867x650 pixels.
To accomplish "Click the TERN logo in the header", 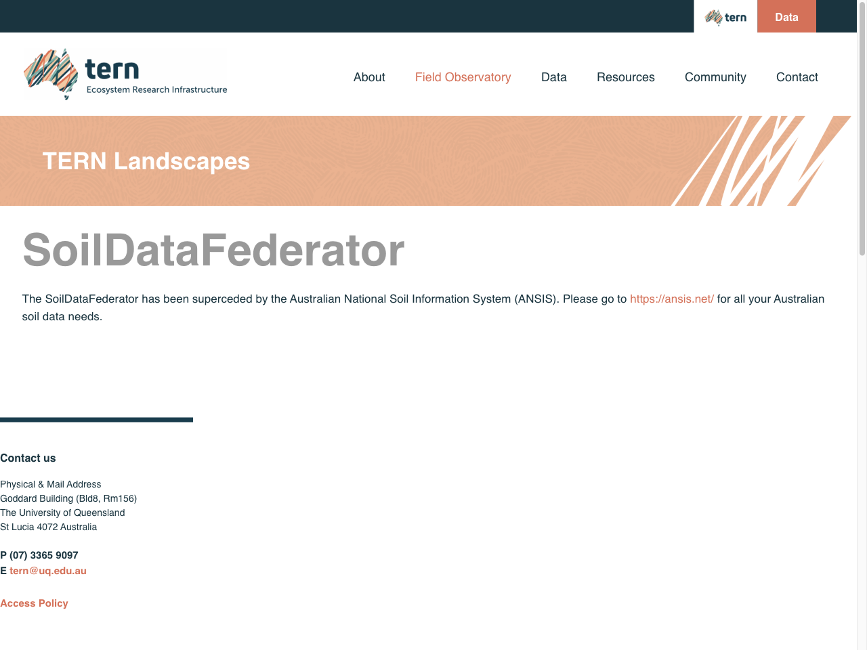I will pyautogui.click(x=125, y=73).
